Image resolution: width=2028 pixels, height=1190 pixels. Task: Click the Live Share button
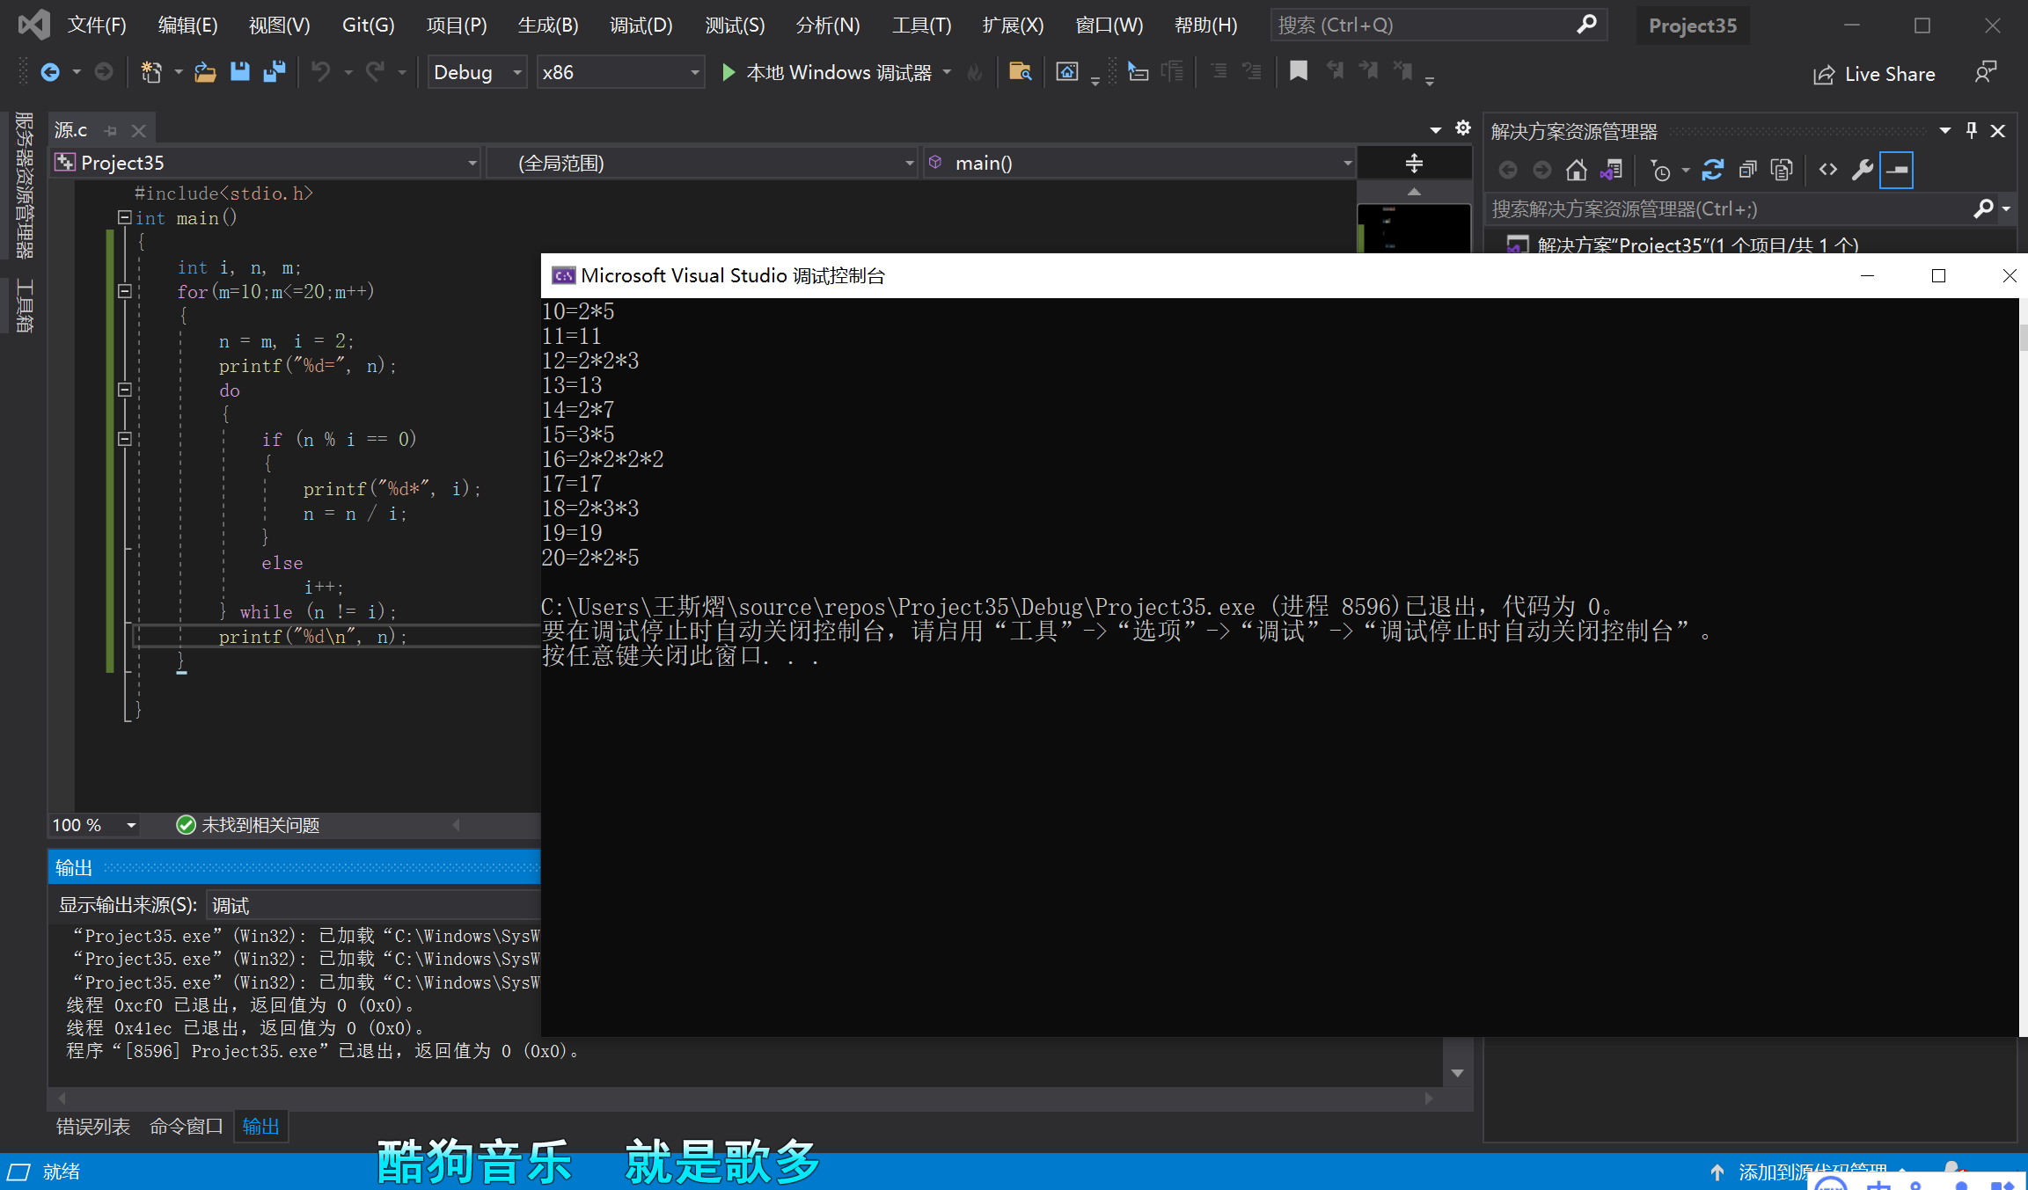1874,74
